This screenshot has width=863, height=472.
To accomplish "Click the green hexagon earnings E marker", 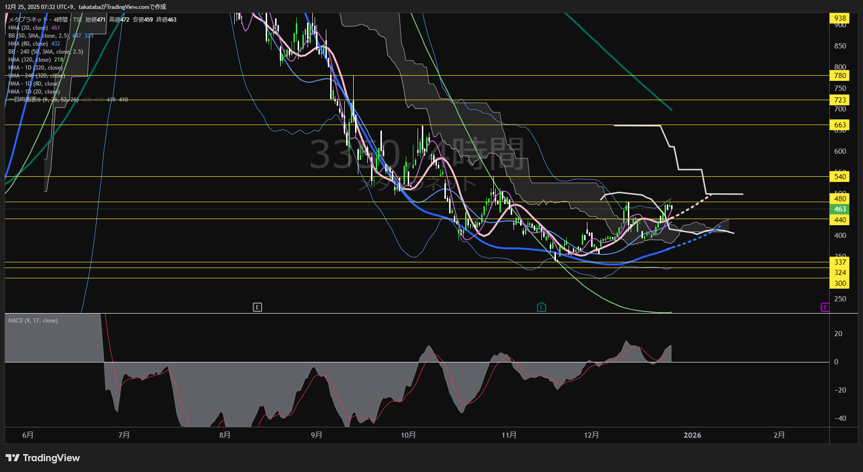I will click(541, 307).
